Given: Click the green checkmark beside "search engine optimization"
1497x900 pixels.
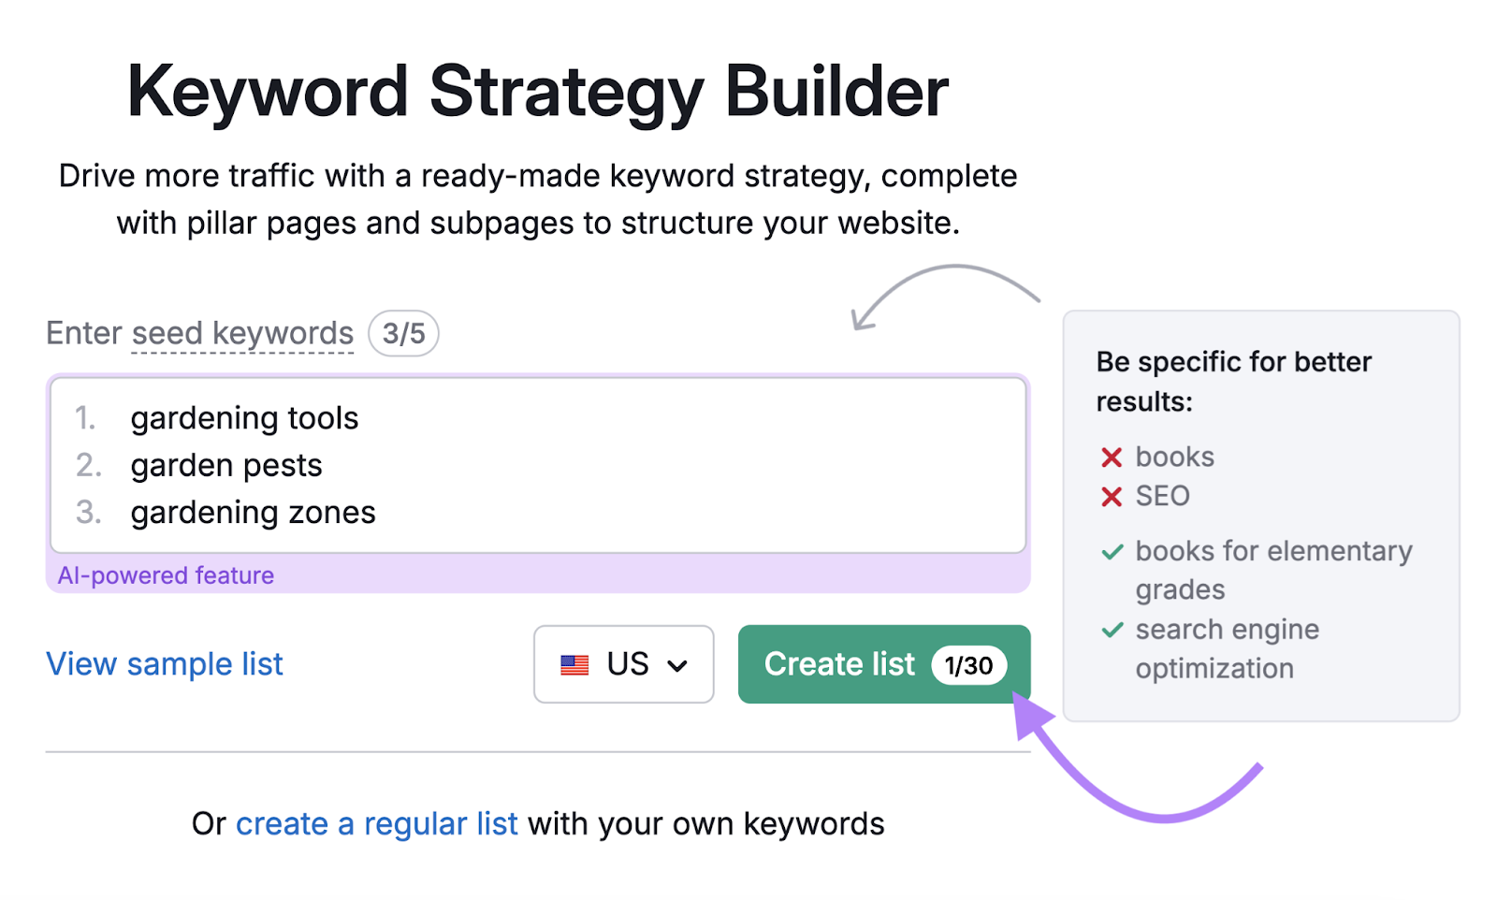Looking at the screenshot, I should (x=1112, y=630).
